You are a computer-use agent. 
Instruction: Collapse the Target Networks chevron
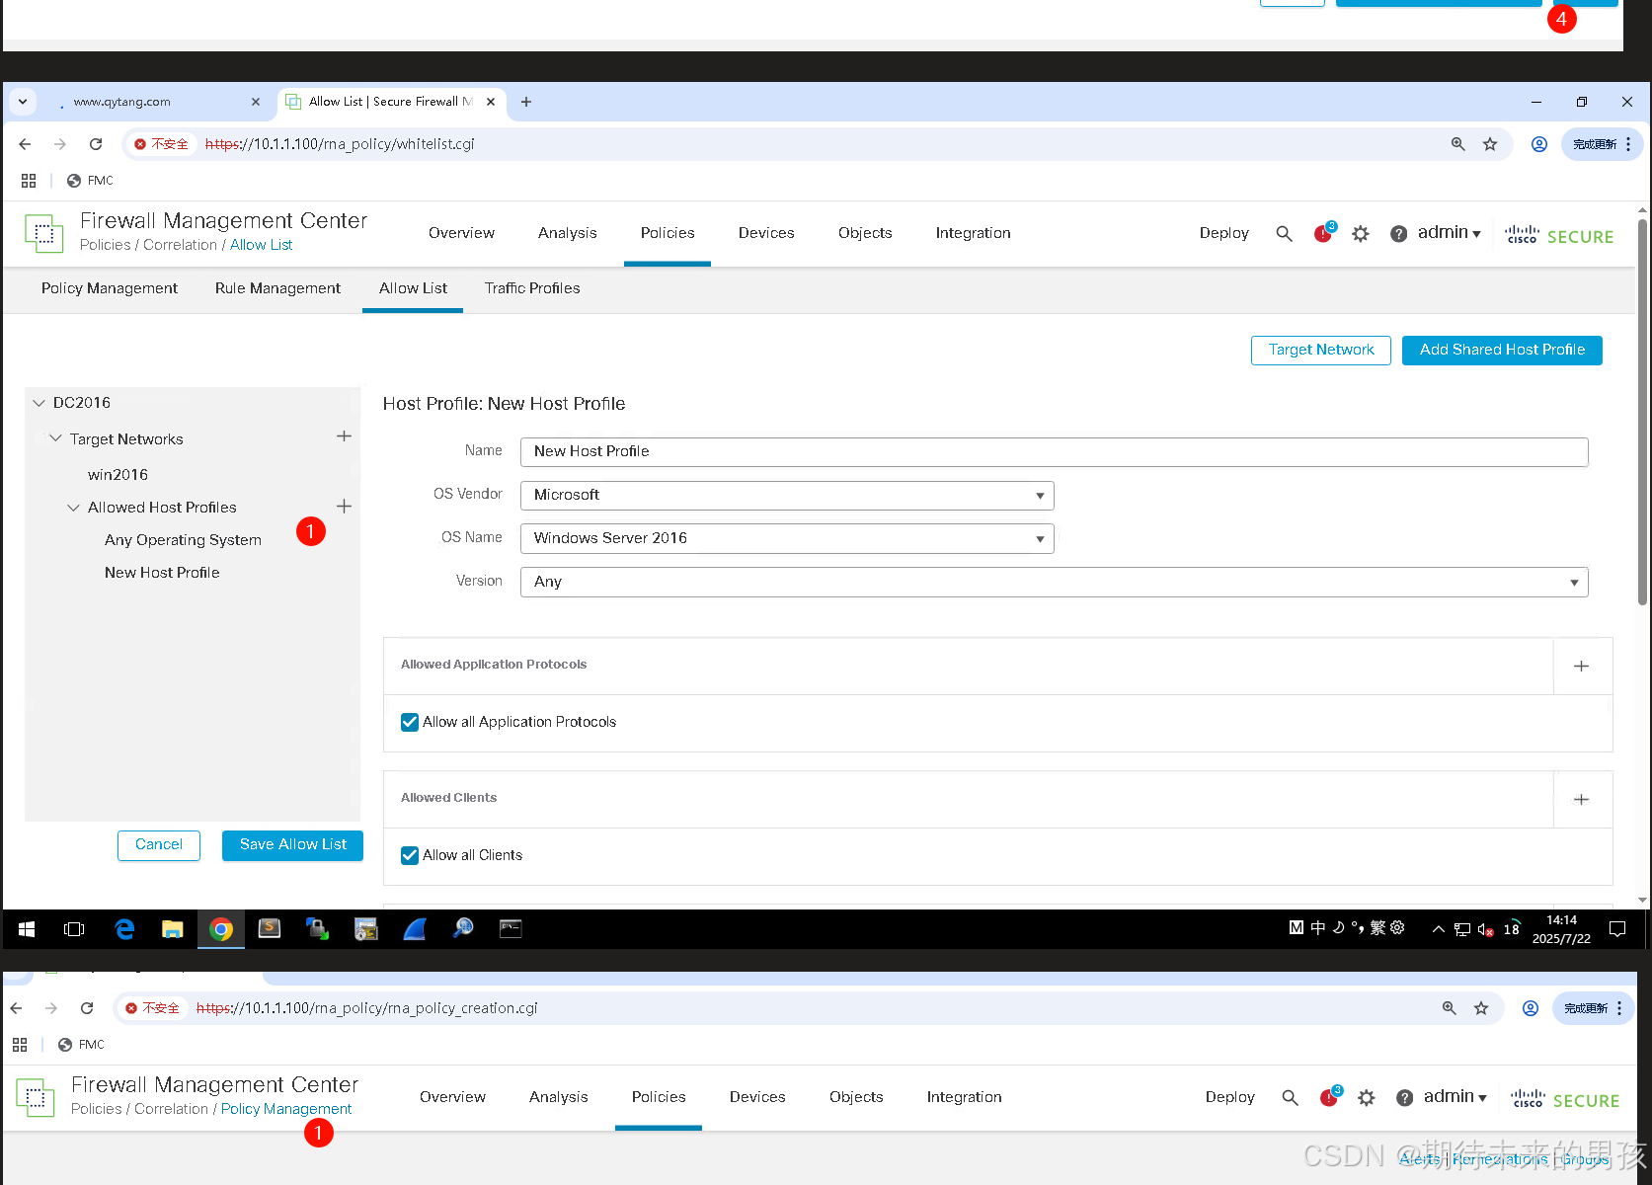[56, 438]
